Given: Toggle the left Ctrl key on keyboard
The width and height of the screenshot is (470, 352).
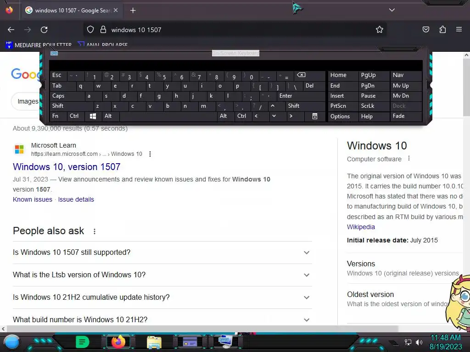Looking at the screenshot, I should click(76, 116).
